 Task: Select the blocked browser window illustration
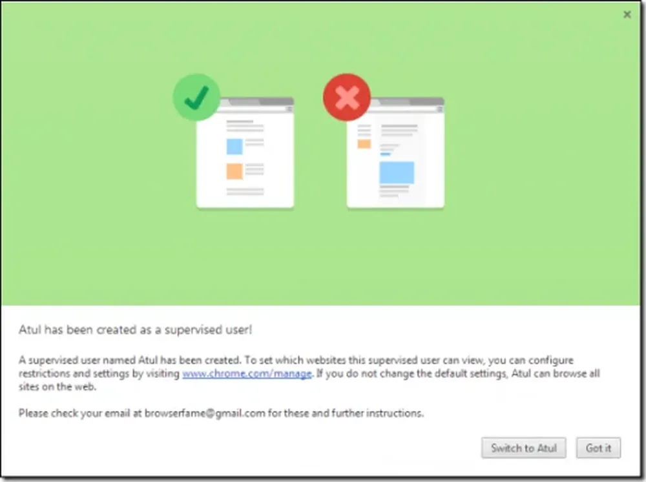[x=395, y=152]
